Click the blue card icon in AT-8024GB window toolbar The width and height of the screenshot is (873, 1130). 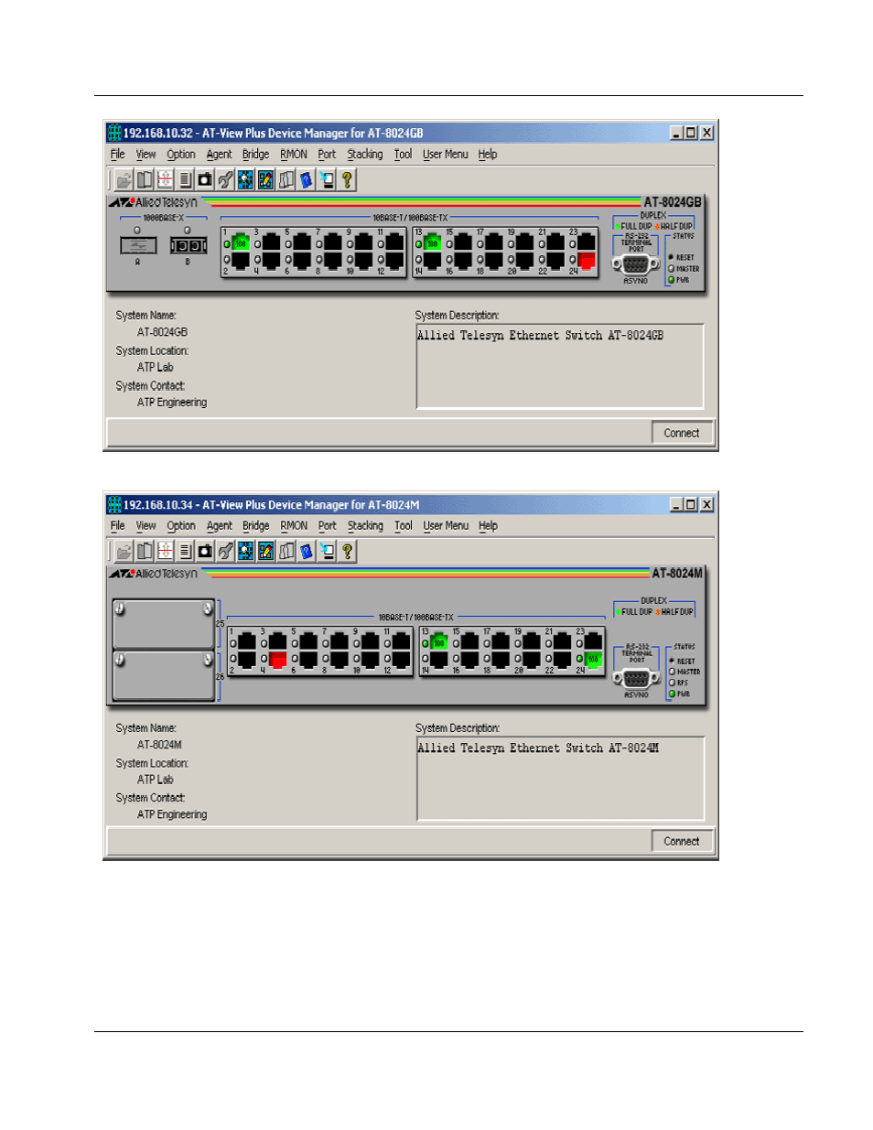(x=307, y=180)
